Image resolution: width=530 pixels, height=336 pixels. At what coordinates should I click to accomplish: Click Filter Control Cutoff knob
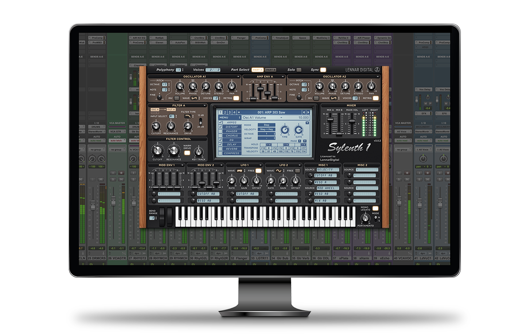(157, 151)
